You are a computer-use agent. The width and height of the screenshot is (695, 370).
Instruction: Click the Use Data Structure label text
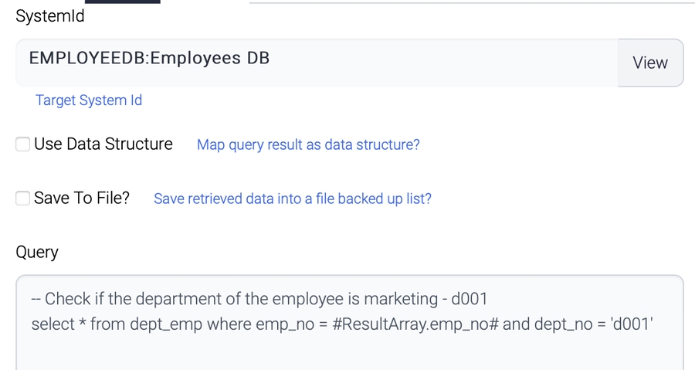[x=103, y=144]
